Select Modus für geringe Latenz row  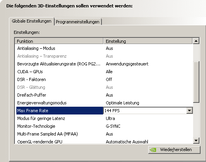click(105, 118)
